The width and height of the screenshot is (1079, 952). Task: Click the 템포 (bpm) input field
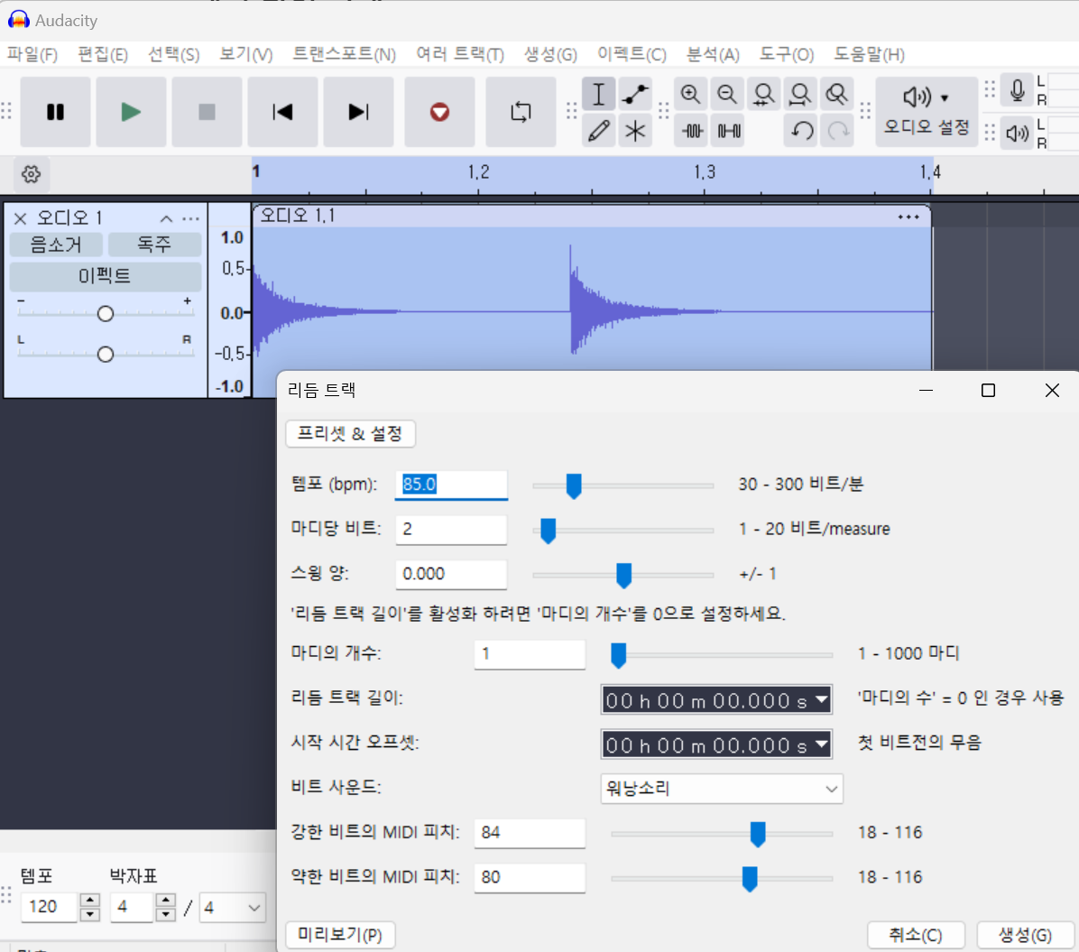(x=451, y=485)
